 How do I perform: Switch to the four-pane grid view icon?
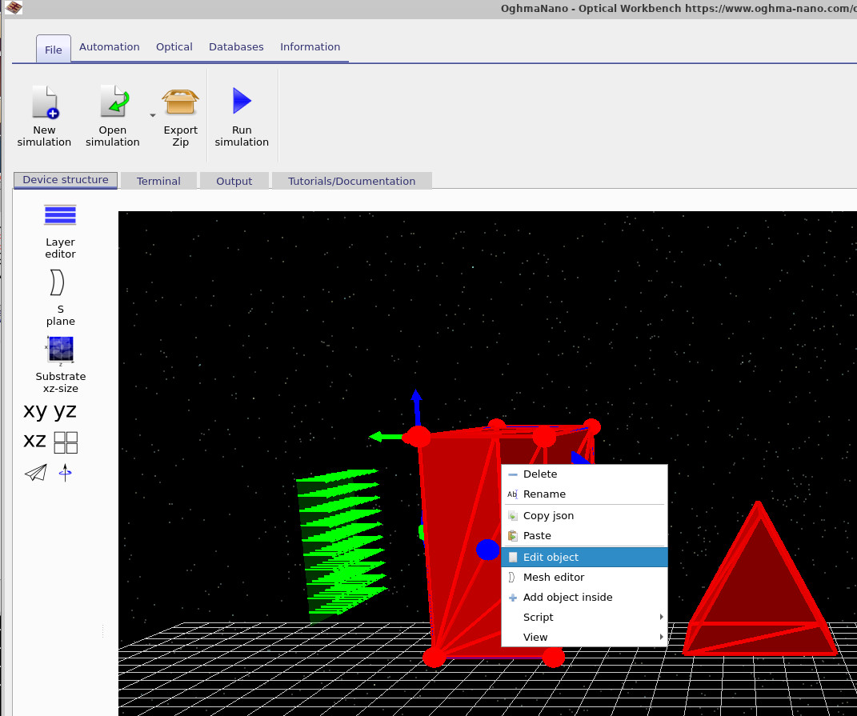[x=67, y=442]
